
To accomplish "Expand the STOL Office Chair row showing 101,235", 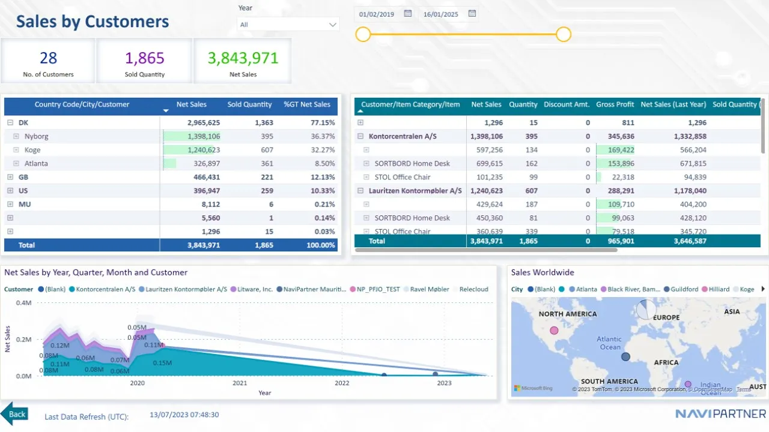I will tap(366, 177).
